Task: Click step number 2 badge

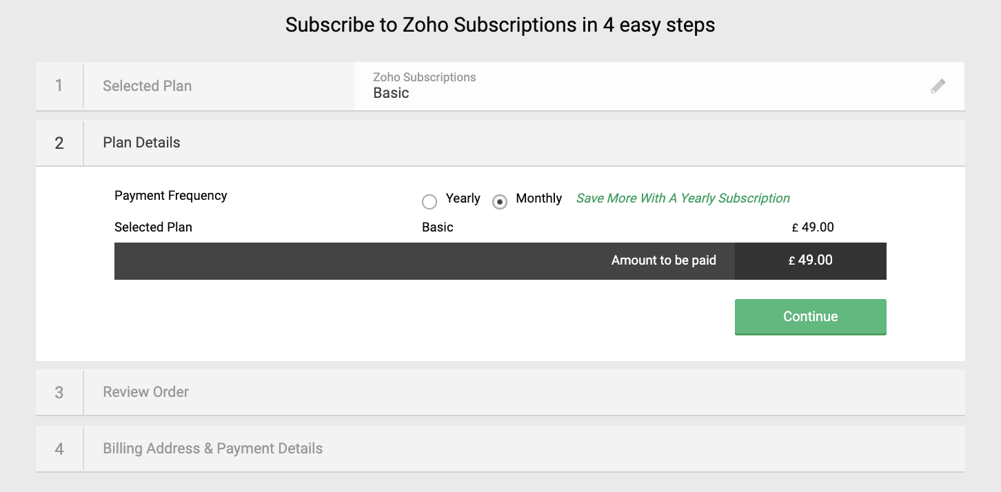Action: (x=59, y=143)
